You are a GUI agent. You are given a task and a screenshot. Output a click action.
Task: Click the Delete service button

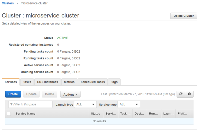click(49, 94)
